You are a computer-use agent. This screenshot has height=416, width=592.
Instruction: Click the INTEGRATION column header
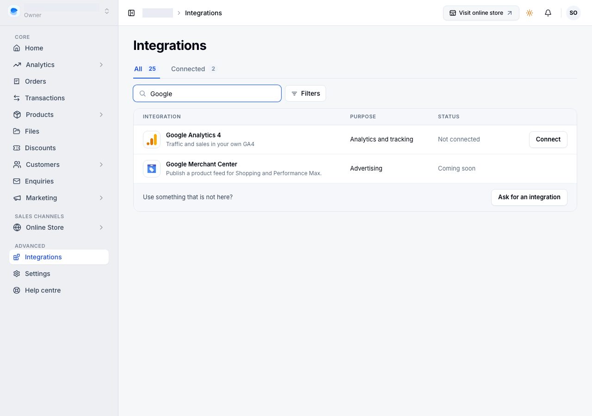pyautogui.click(x=162, y=116)
